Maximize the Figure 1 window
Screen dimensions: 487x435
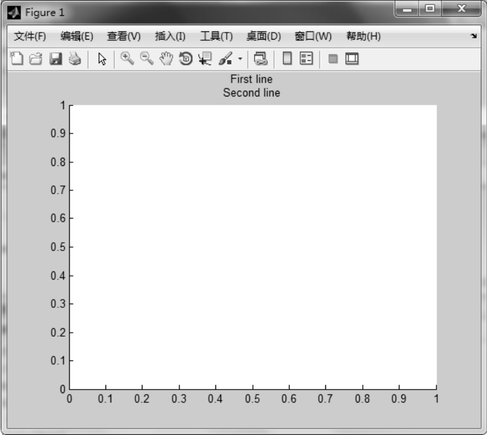[430, 9]
